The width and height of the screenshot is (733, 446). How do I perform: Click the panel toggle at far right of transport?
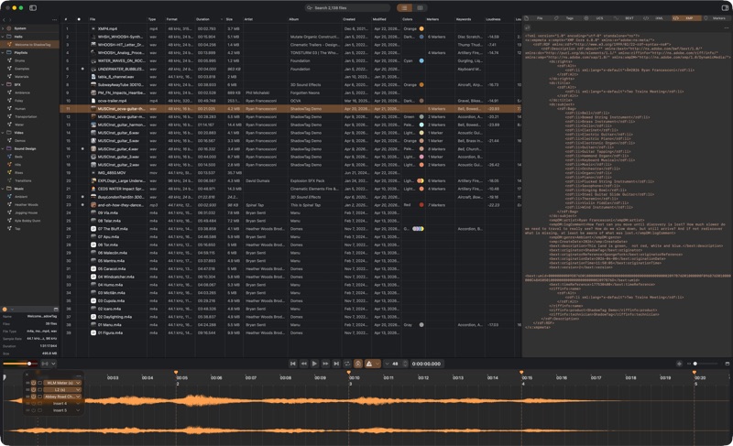point(728,364)
